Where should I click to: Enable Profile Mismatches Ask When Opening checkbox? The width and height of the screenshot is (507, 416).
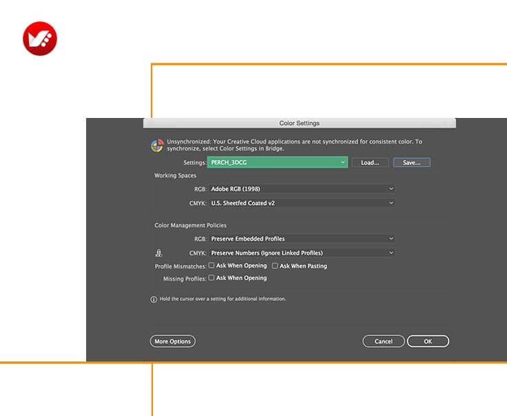point(211,266)
